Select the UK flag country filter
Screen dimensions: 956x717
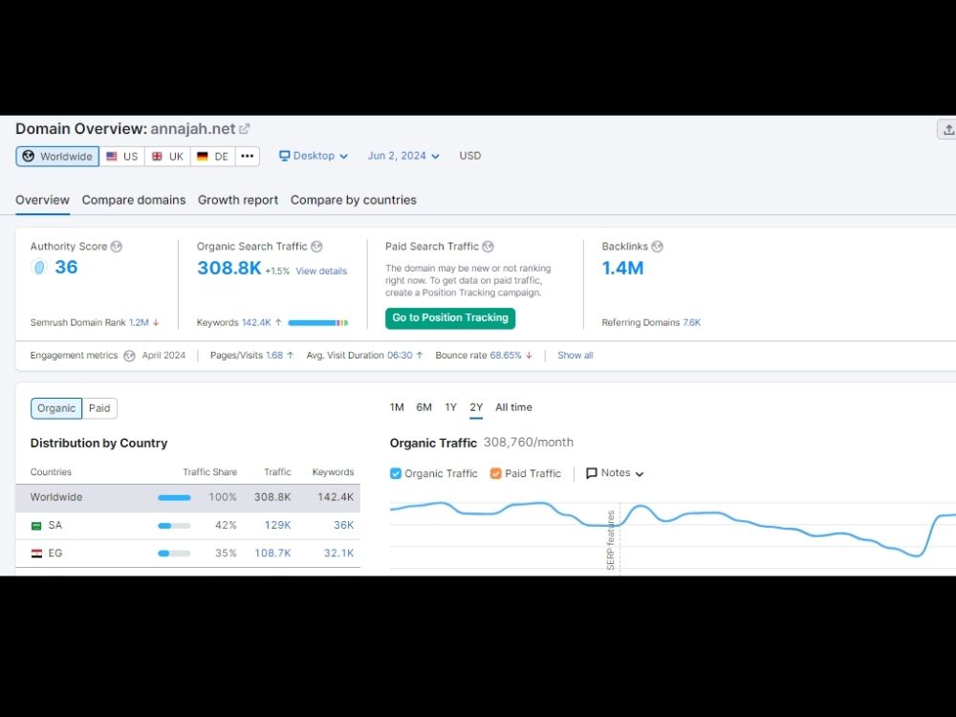coord(167,156)
